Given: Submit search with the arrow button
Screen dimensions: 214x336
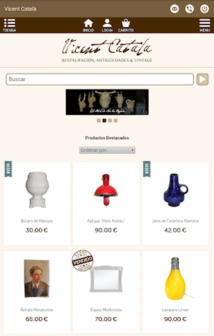Looking at the screenshot, I should point(203,79).
